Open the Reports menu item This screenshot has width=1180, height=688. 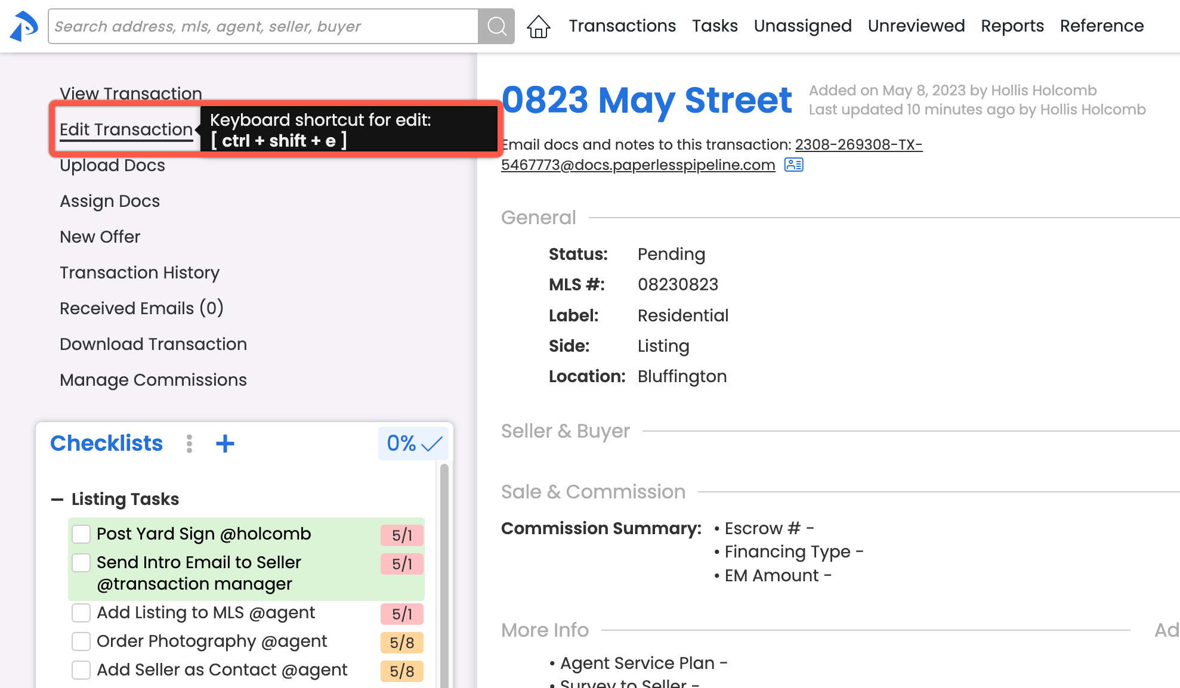coord(1012,26)
